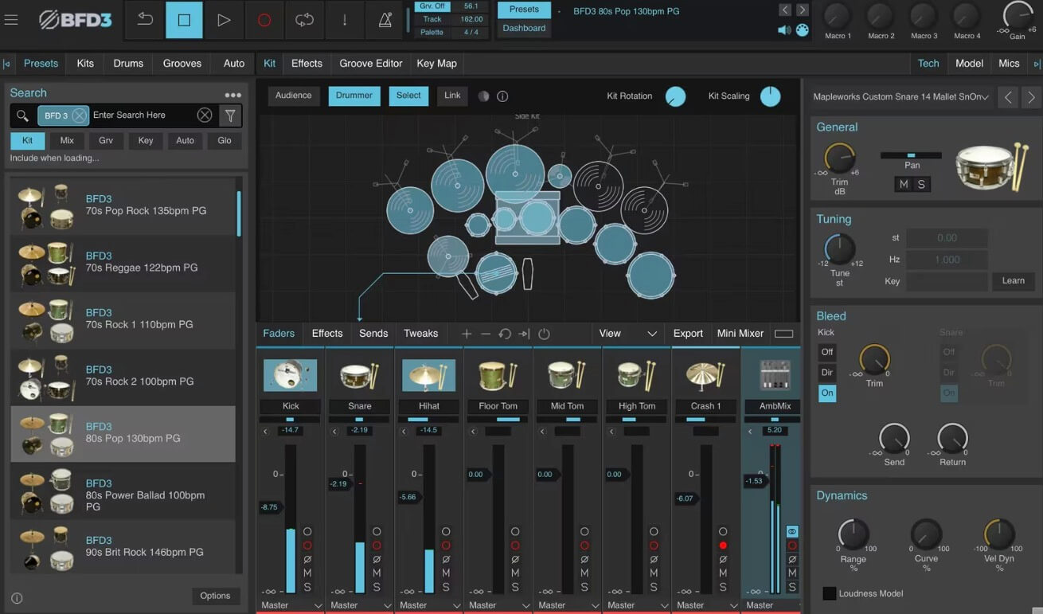Click the Learn button in Tuning
1043x614 pixels.
(x=1013, y=281)
